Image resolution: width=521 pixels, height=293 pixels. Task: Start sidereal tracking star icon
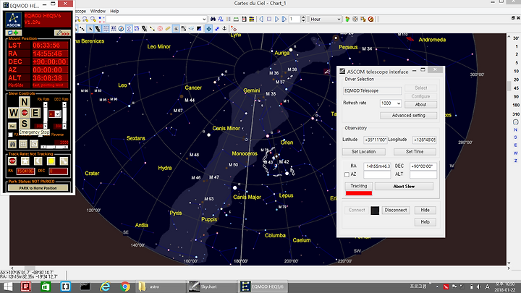click(25, 161)
